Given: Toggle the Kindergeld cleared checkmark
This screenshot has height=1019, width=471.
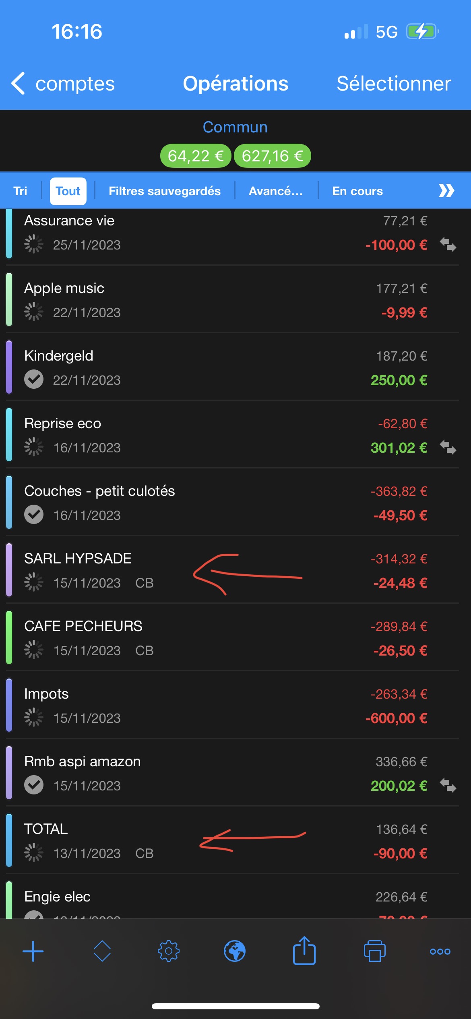Looking at the screenshot, I should 34,379.
